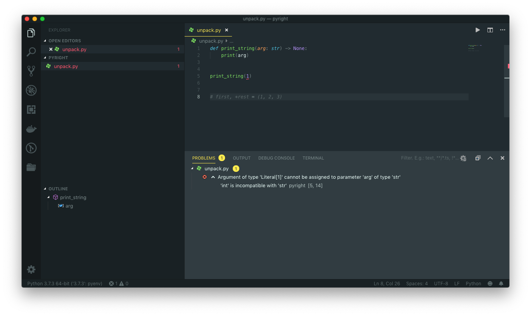The width and height of the screenshot is (531, 316).
Task: Run the unpack.py file with the play button
Action: point(477,30)
